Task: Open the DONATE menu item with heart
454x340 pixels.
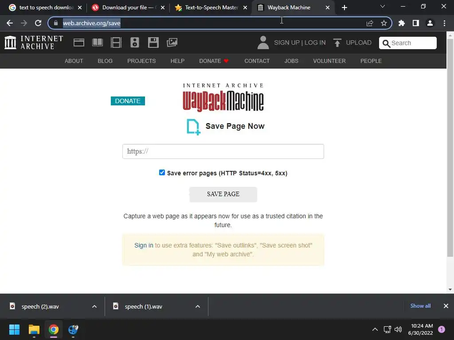Action: [x=214, y=61]
